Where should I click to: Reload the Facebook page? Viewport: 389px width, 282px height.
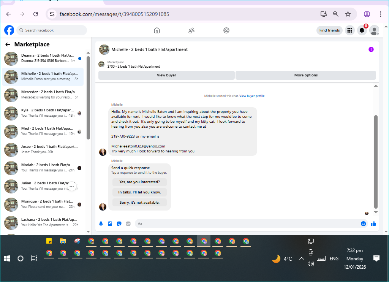tap(36, 14)
